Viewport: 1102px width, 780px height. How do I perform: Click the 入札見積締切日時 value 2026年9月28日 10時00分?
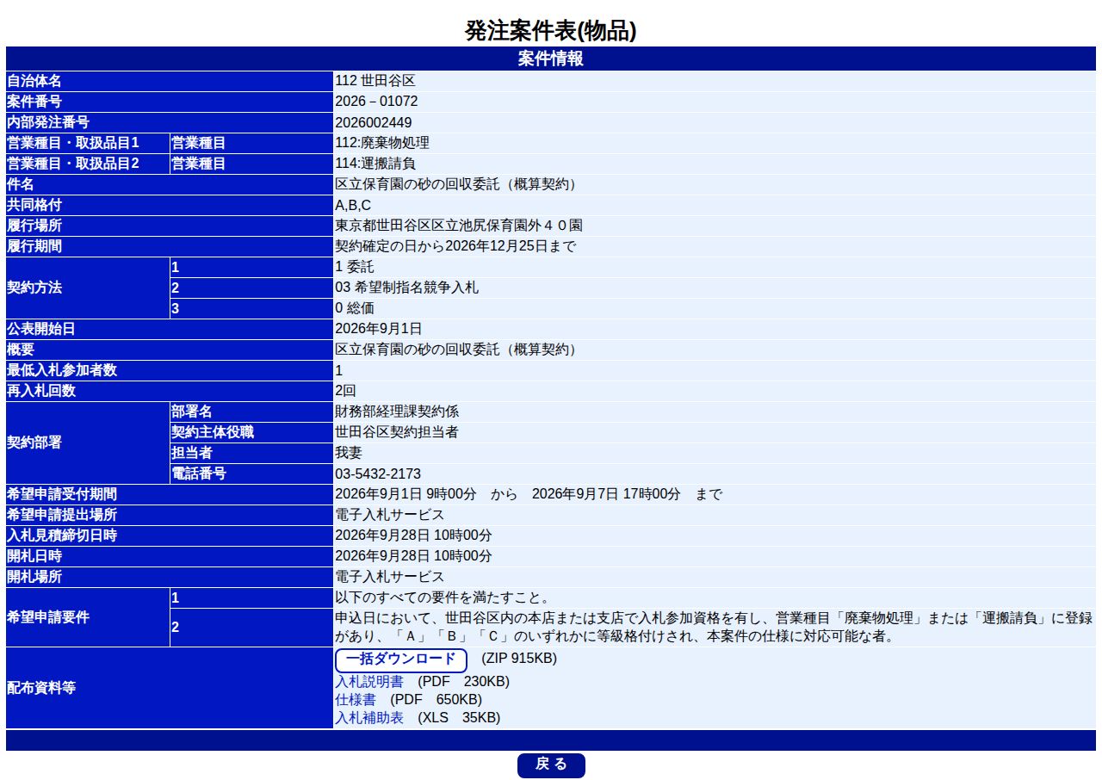(x=413, y=535)
